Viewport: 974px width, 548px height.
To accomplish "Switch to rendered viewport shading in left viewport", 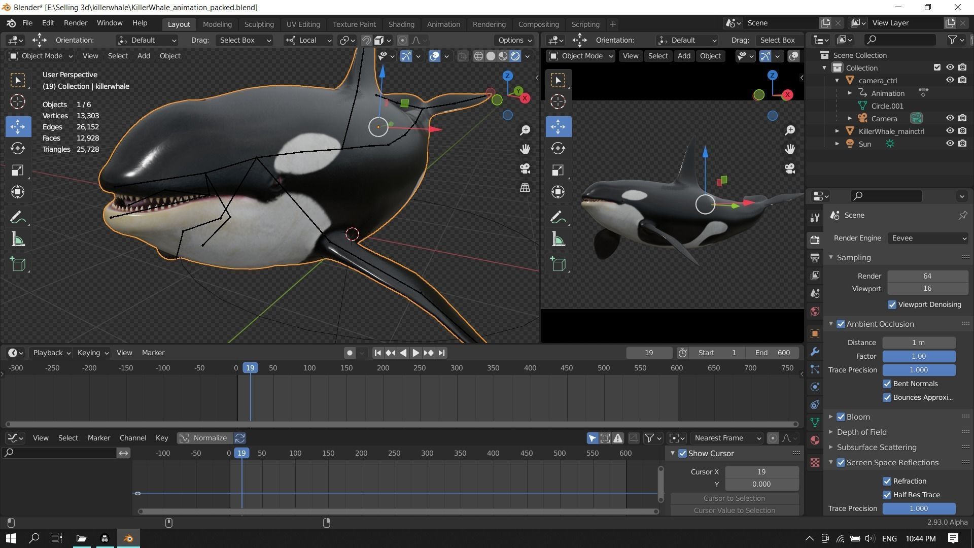I will pos(515,56).
